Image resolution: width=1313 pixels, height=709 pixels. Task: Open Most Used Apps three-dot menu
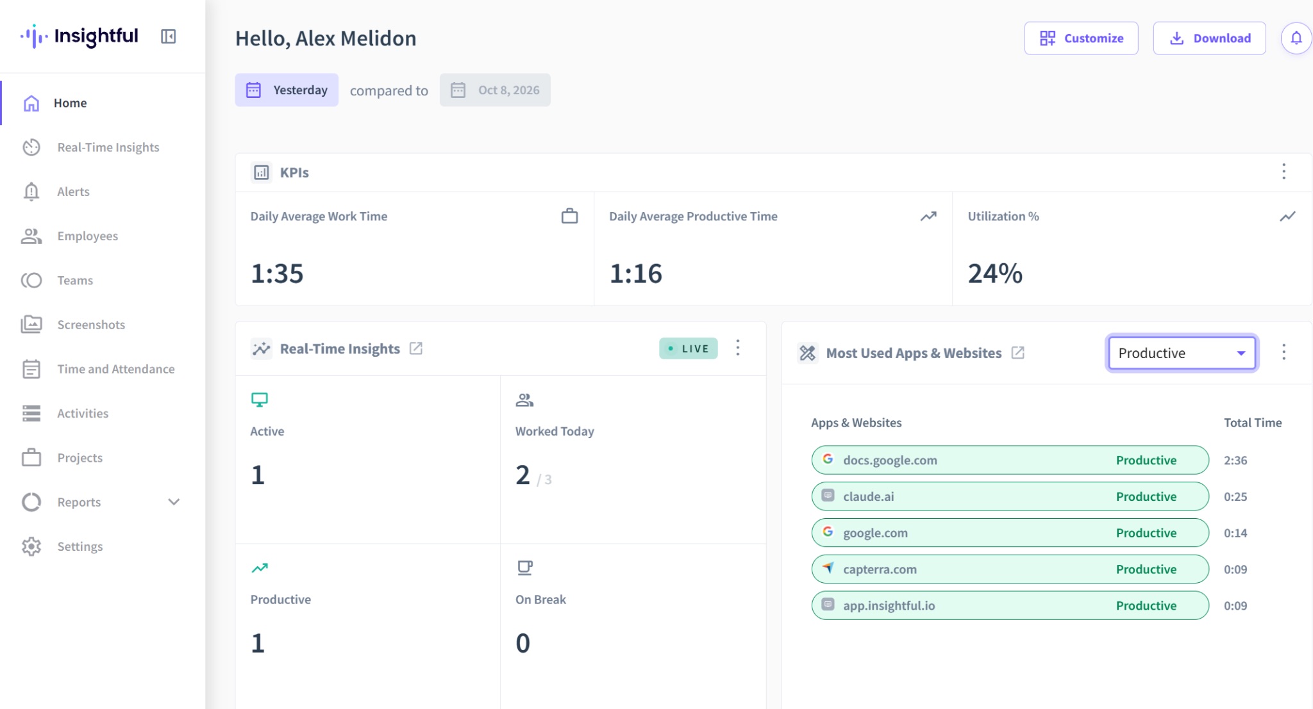1284,352
